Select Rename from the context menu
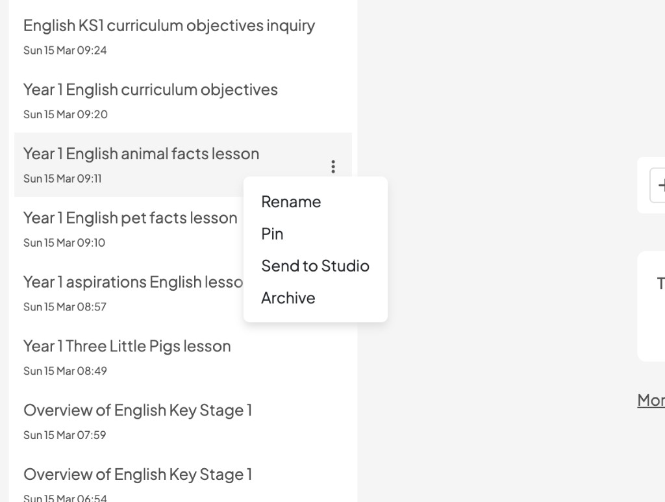 (291, 202)
